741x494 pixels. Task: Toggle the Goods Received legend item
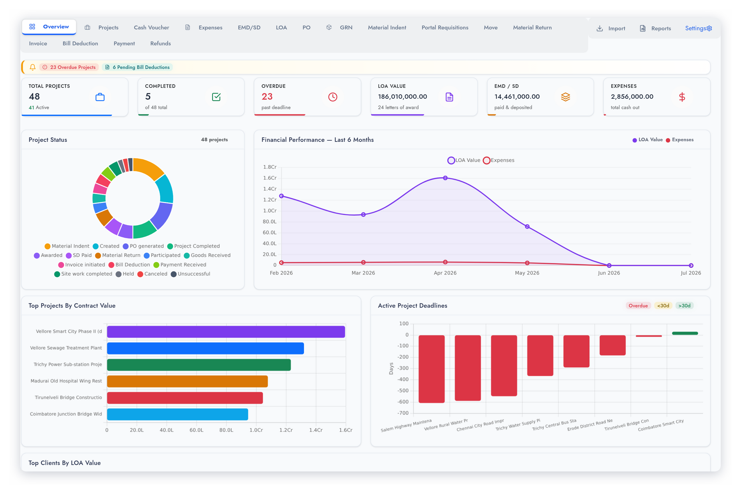click(x=207, y=255)
